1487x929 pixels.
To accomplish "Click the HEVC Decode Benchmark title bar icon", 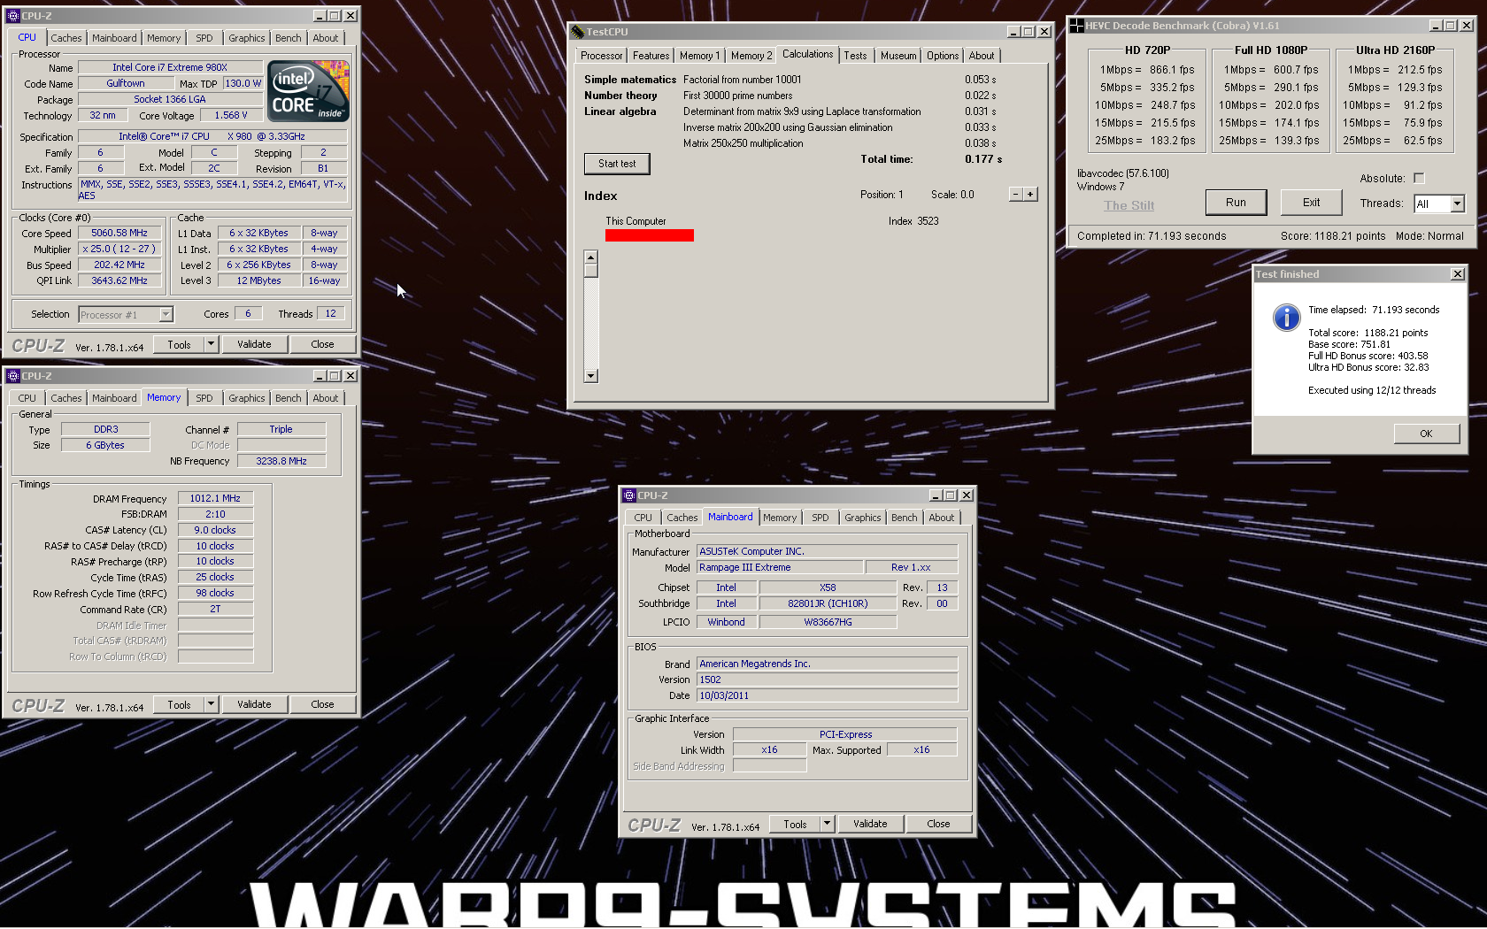I will pos(1077,26).
